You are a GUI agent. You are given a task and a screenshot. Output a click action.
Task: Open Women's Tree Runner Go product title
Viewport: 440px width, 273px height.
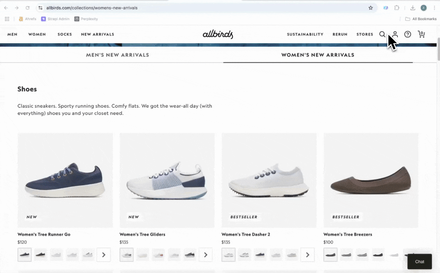[x=44, y=234]
